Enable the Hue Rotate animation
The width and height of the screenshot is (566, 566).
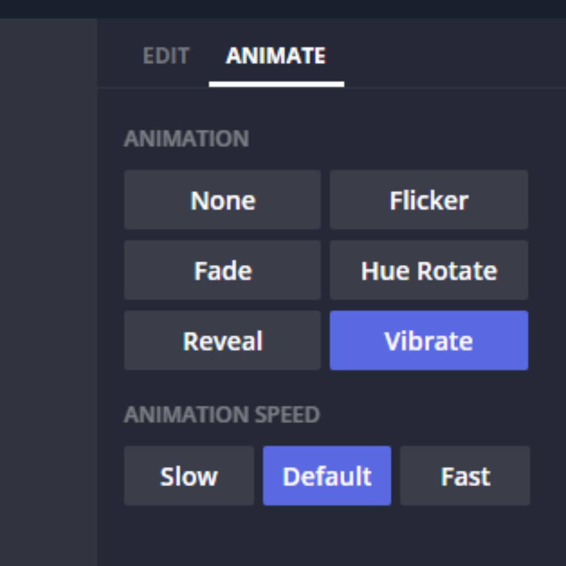coord(428,270)
